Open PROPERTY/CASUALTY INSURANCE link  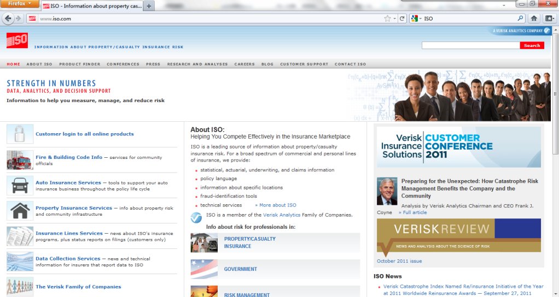(x=250, y=242)
